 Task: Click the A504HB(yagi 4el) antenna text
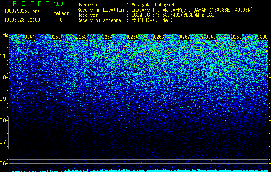click(x=152, y=20)
